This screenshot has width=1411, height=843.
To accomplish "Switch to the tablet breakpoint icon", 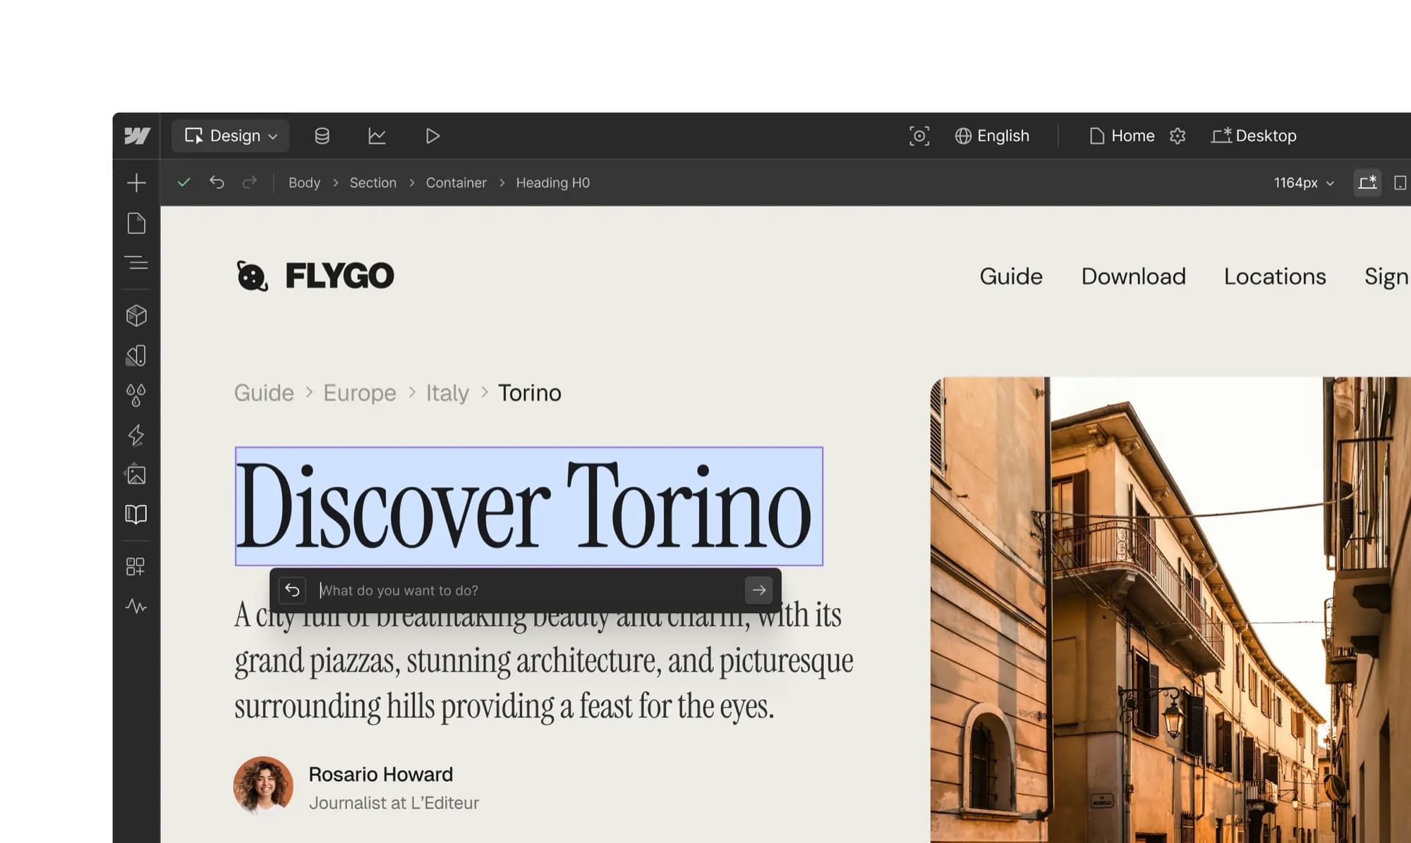I will [x=1400, y=183].
